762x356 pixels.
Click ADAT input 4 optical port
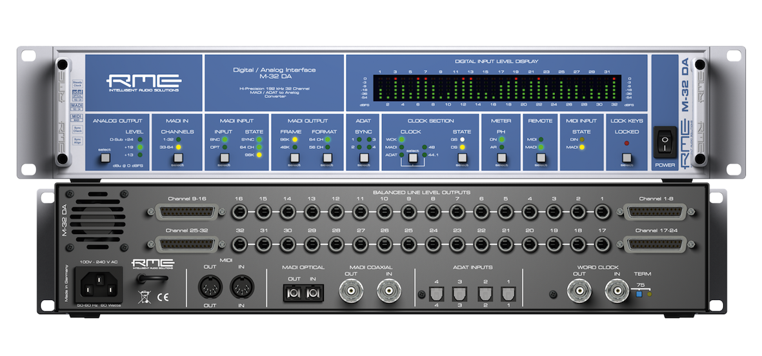pyautogui.click(x=436, y=293)
